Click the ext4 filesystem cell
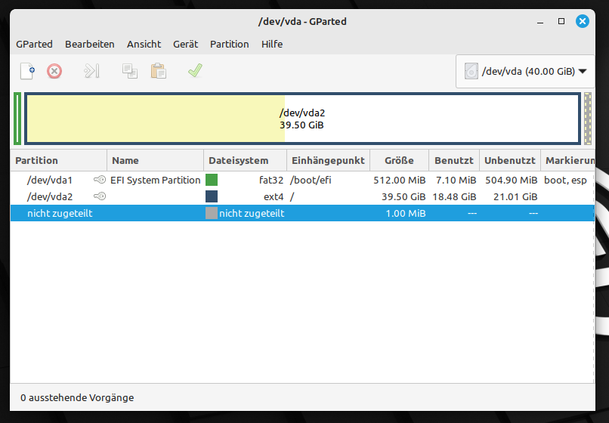 click(274, 197)
